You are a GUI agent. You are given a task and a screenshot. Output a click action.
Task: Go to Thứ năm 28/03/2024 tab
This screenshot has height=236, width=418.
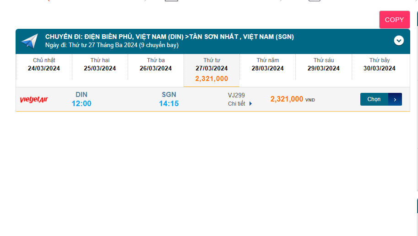coord(267,64)
